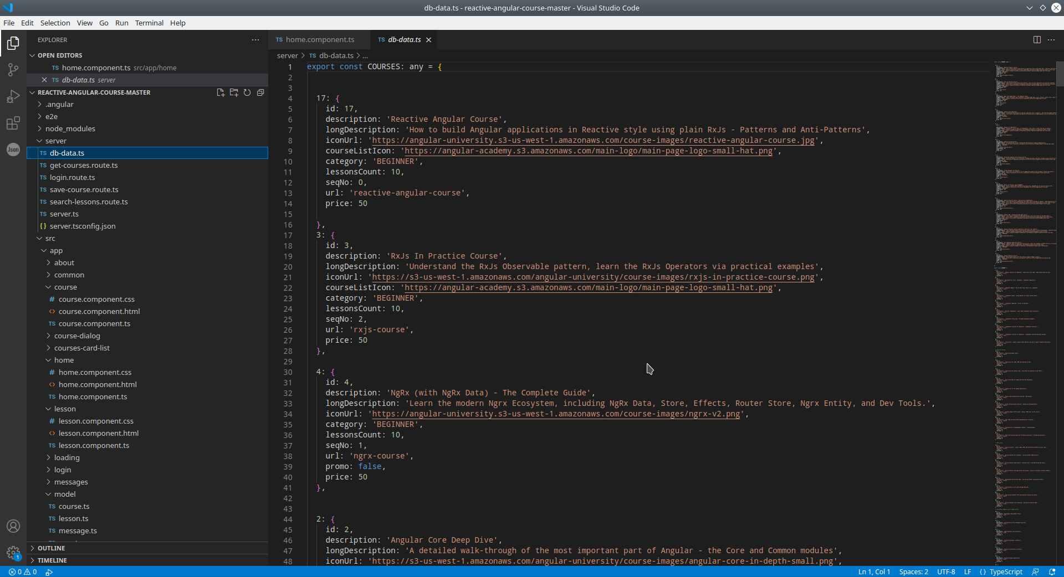Follow the angular-core-in-depth-small.png URL link
This screenshot has height=577, width=1064.
point(602,561)
